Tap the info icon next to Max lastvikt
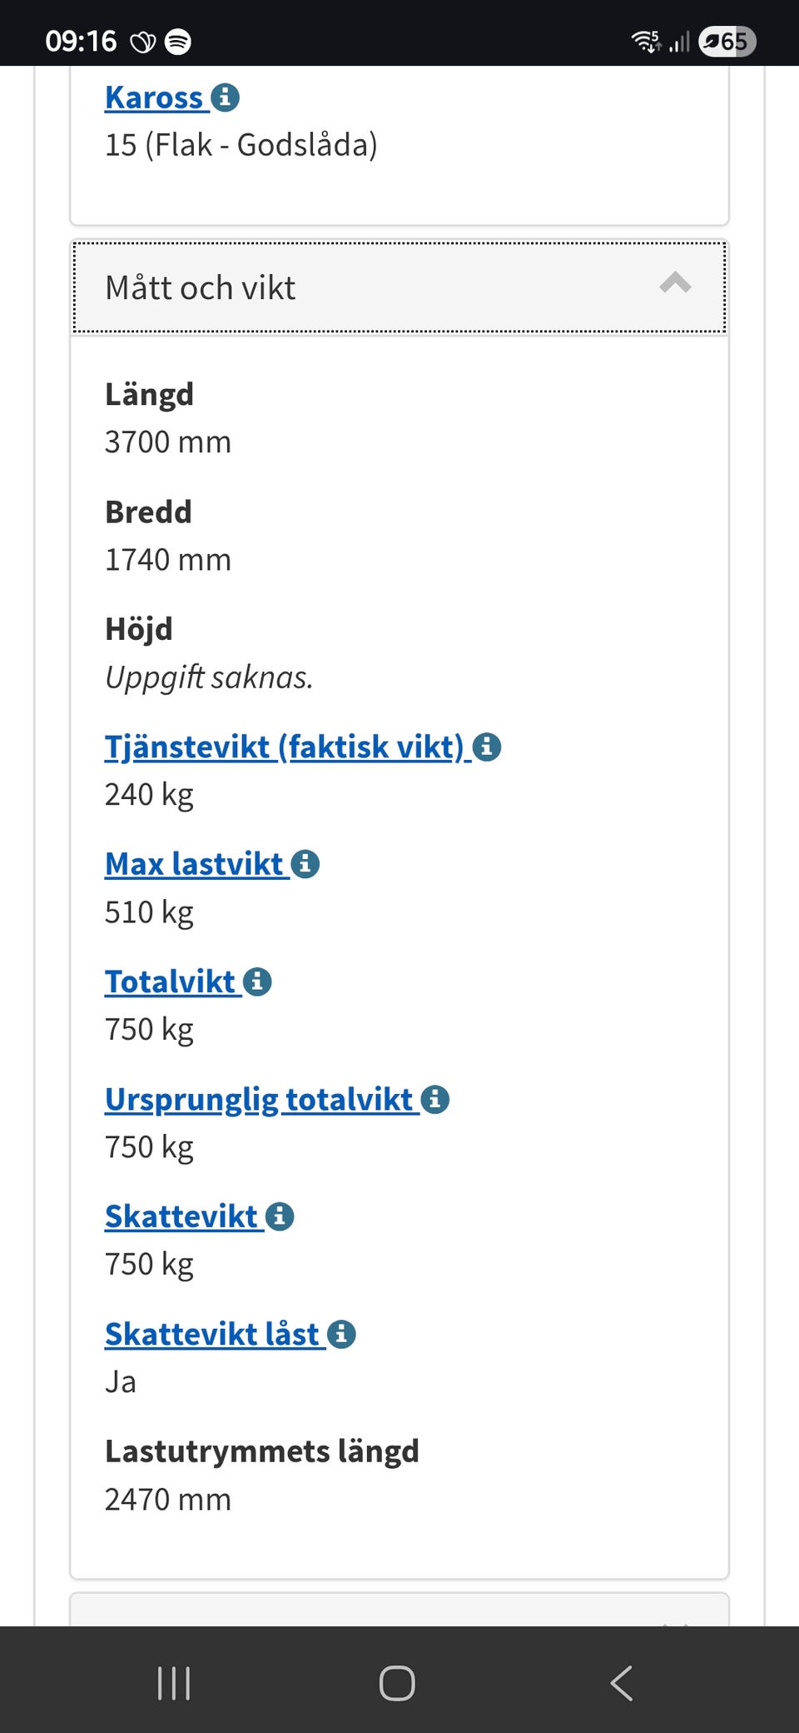This screenshot has width=799, height=1733. click(x=305, y=864)
